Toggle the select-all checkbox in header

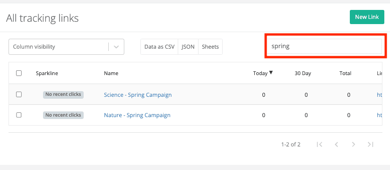(19, 73)
